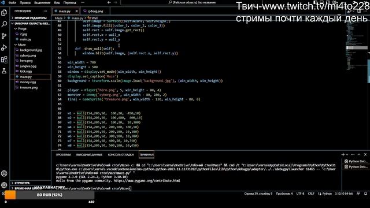Image resolution: width=370 pixels, height=208 pixels.
Task: Open the Правка menu
Action: 25,3
